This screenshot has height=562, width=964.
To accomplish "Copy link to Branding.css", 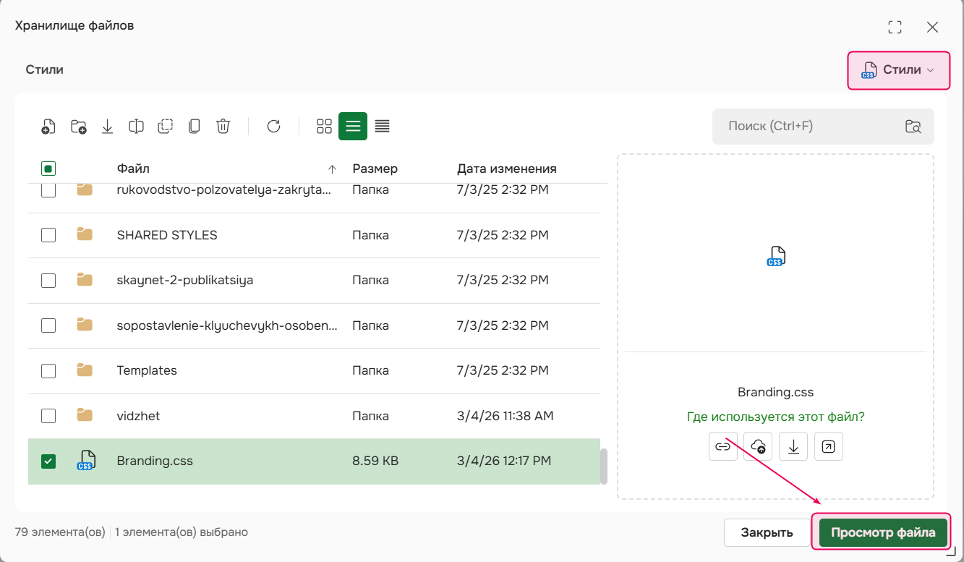I will click(722, 446).
